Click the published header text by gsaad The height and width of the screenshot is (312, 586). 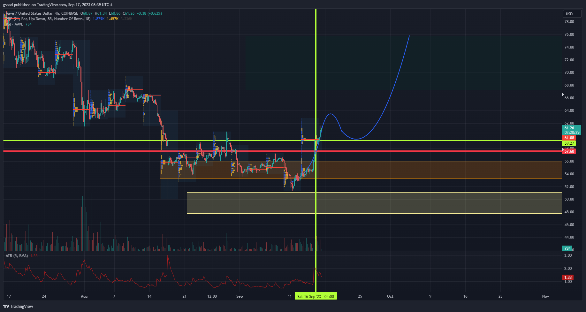point(58,5)
